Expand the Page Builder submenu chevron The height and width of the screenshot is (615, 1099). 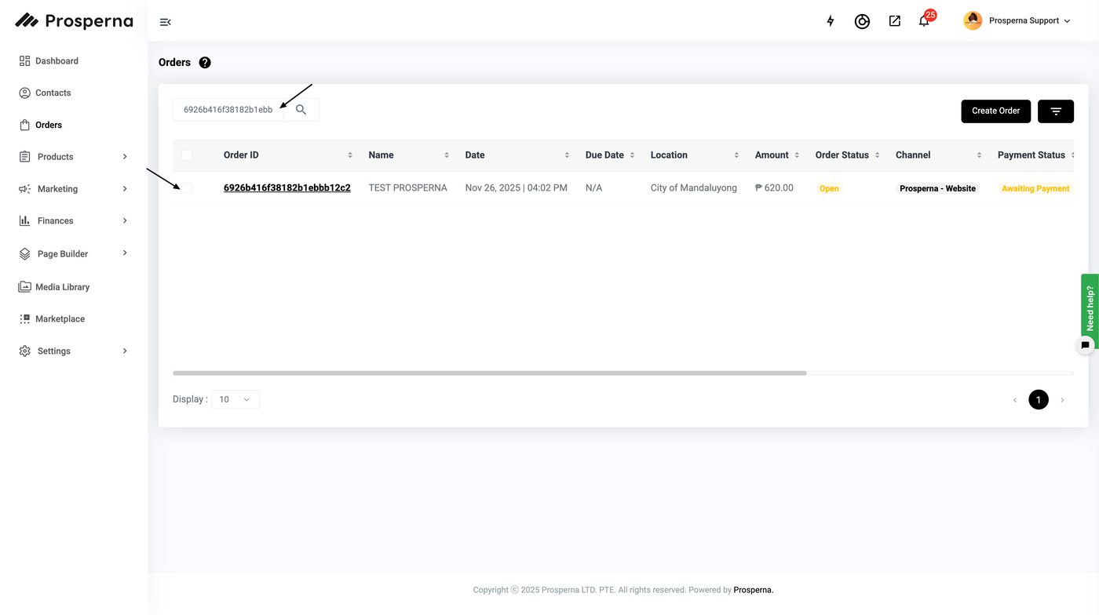click(125, 253)
